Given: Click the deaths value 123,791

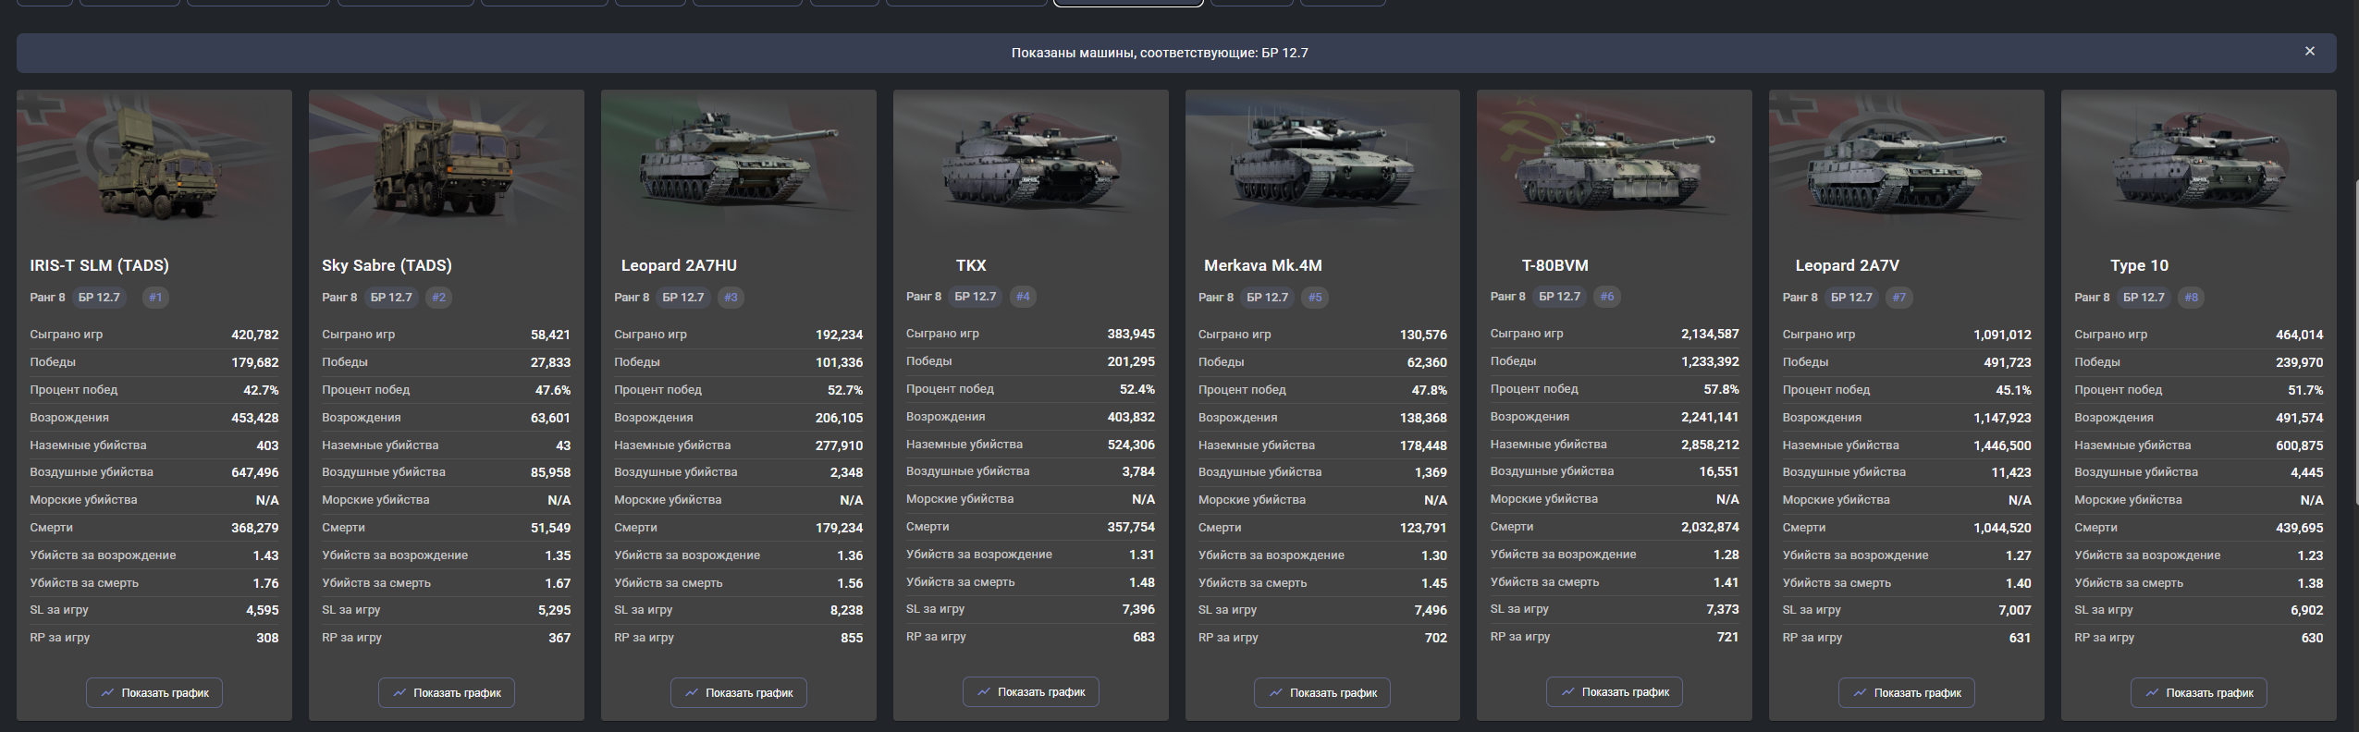Looking at the screenshot, I should (1423, 528).
